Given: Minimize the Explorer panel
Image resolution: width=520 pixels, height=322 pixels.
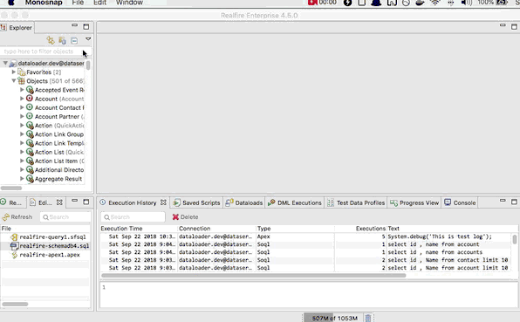Looking at the screenshot, I should pyautogui.click(x=75, y=25).
